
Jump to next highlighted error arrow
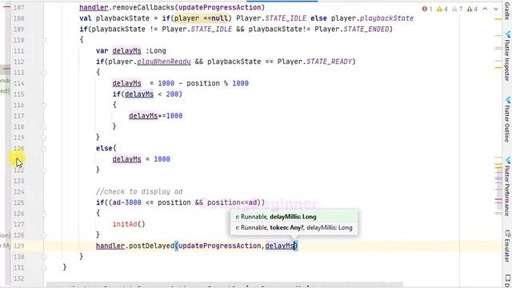[x=496, y=9]
